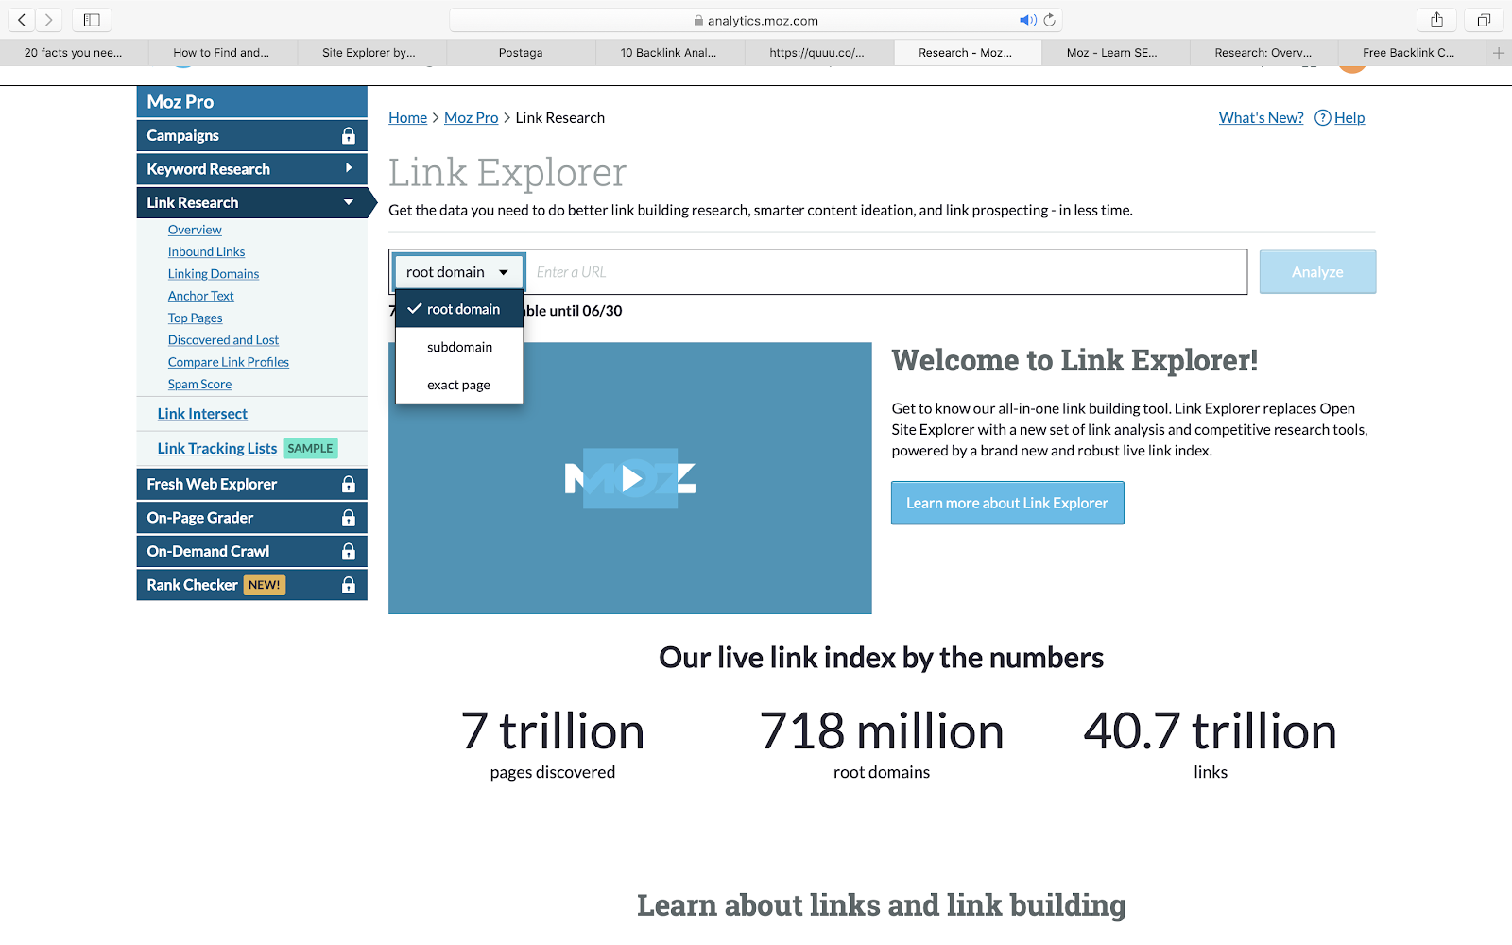Switch to the 'Moz - Learn SE...' tab

1113,53
